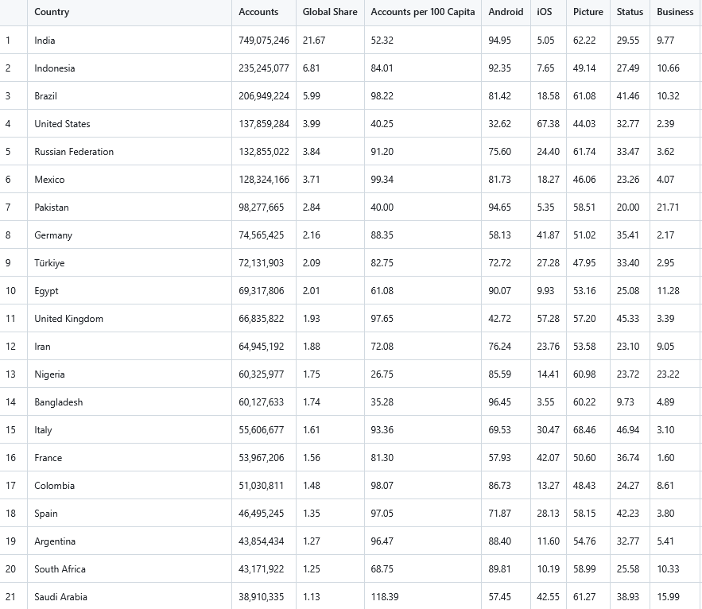Image resolution: width=702 pixels, height=609 pixels.
Task: Sort by the Business column
Action: pos(674,12)
